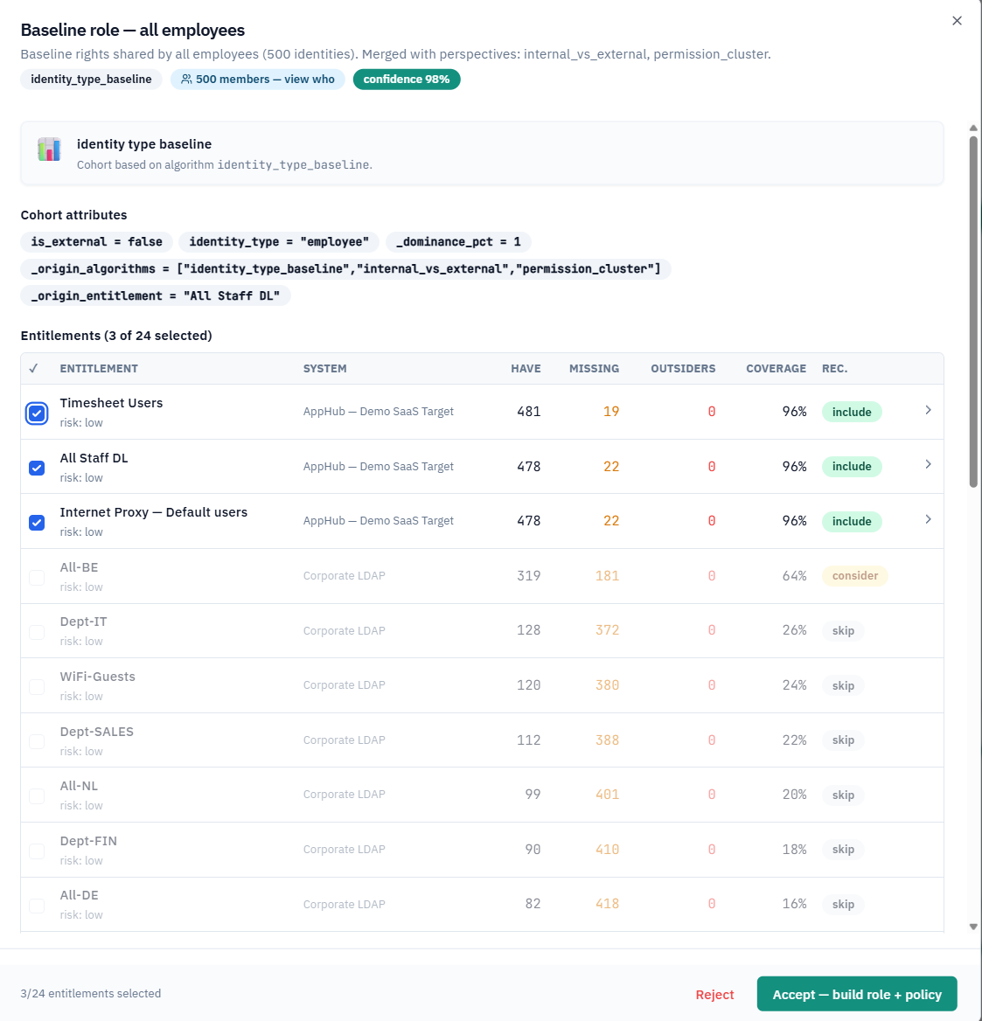982x1021 pixels.
Task: Click the header select-all checkmark
Action: (34, 369)
